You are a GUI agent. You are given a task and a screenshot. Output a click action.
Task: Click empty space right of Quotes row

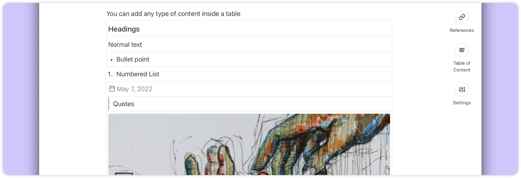tap(263, 104)
